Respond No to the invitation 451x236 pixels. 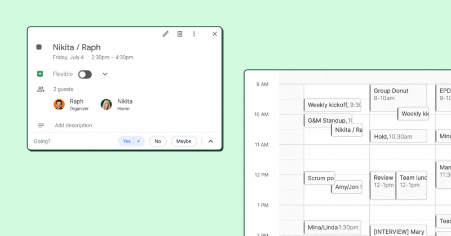[158, 141]
